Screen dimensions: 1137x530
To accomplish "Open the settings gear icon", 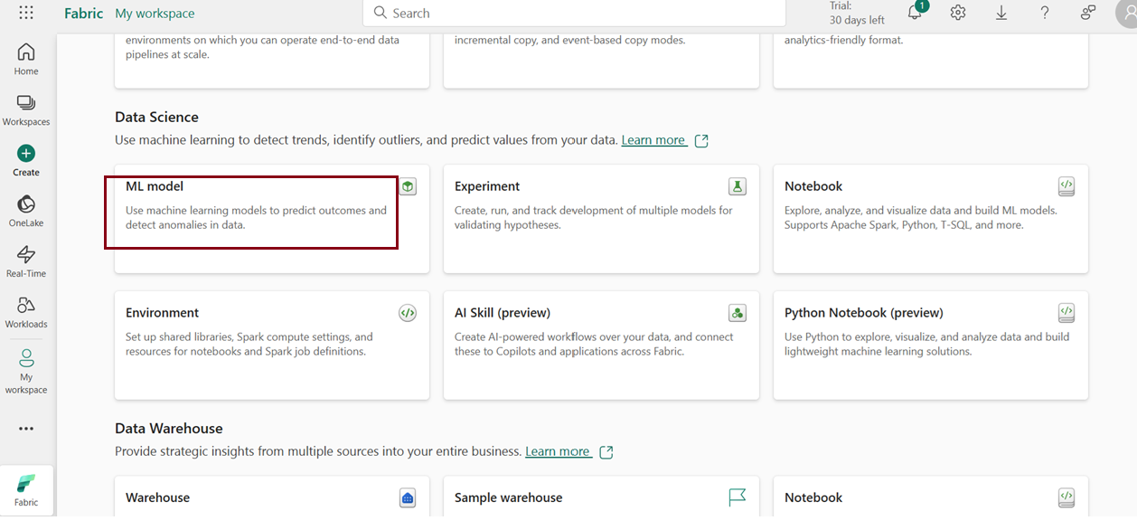I will click(958, 13).
